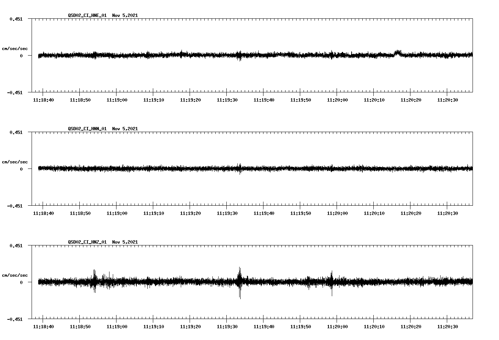The image size is (499, 340).
Task: Click the HNZ waveform spike near 11:19:58
Action: tap(331, 283)
